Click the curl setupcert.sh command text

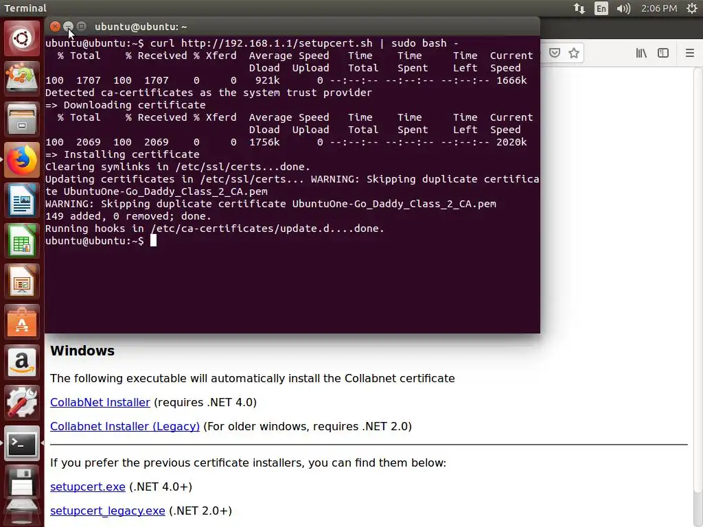304,43
